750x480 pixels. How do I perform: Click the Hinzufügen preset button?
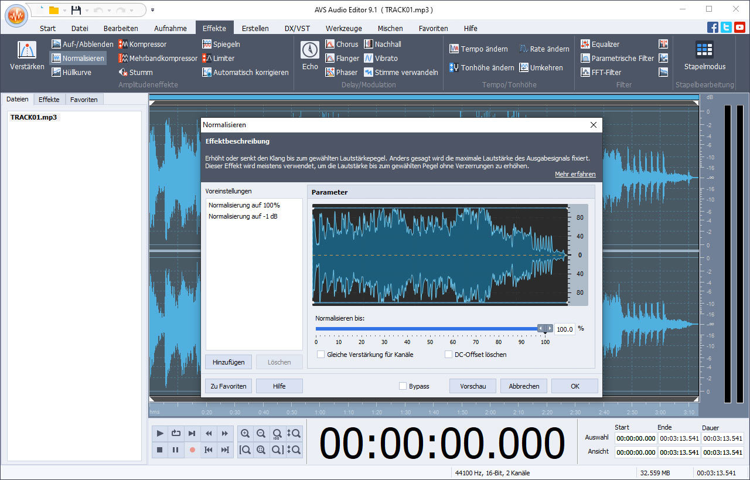[x=229, y=362]
